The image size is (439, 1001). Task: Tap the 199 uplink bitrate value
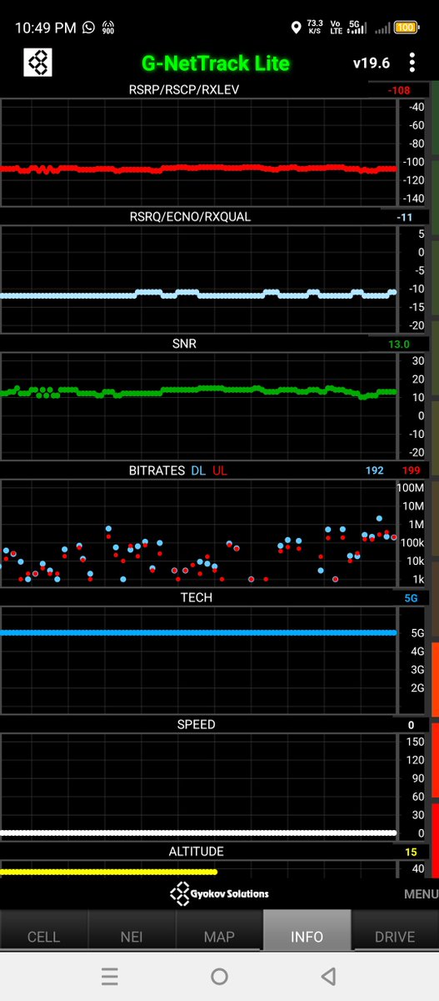pos(412,470)
